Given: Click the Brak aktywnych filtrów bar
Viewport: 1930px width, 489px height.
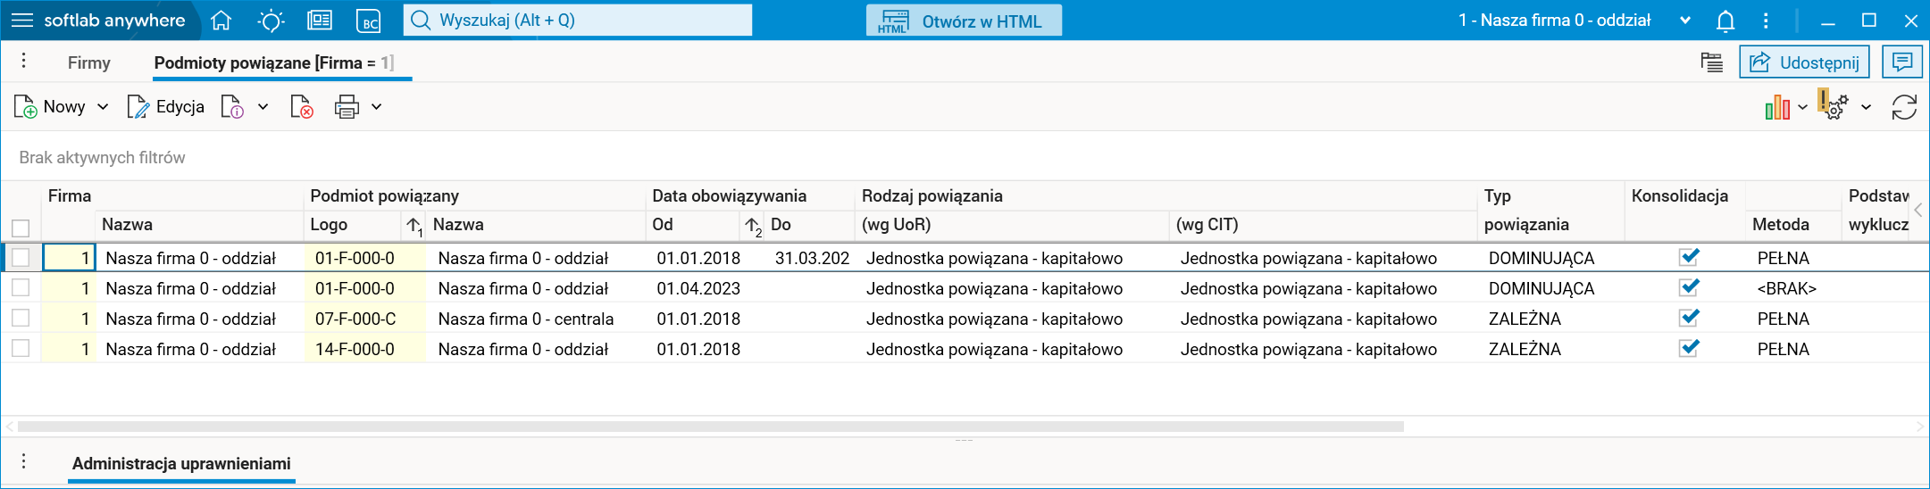Looking at the screenshot, I should tap(965, 157).
